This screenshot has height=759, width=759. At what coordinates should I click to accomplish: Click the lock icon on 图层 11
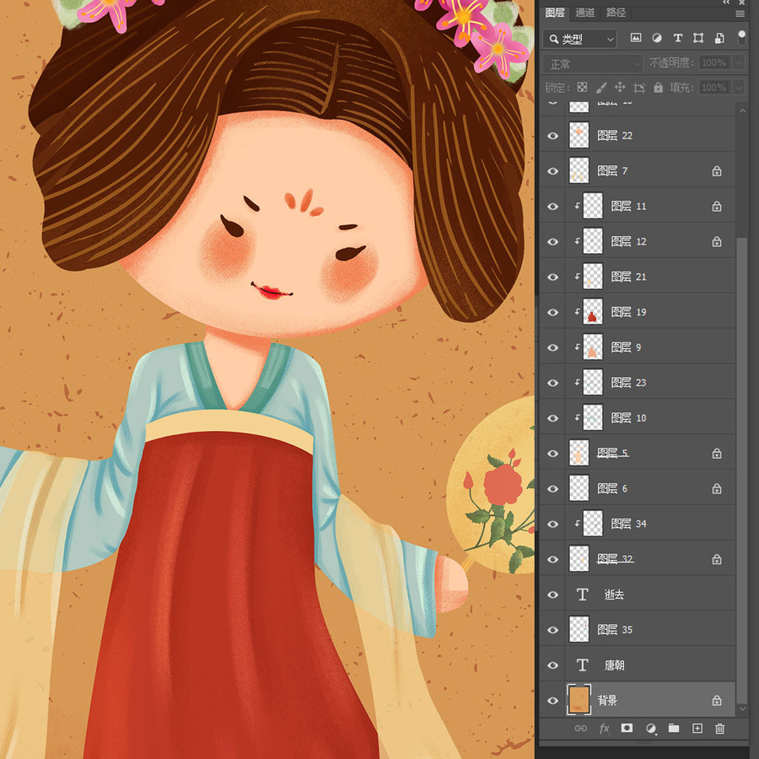pyautogui.click(x=717, y=207)
